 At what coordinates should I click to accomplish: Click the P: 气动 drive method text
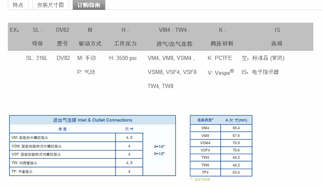(x=86, y=72)
